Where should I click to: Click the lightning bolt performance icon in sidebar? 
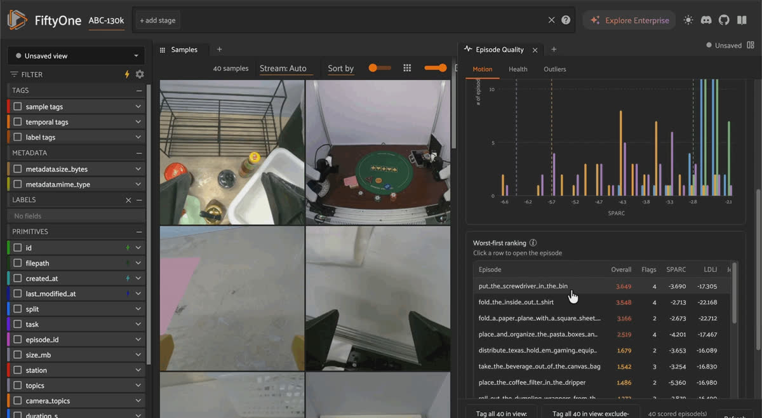pos(127,74)
